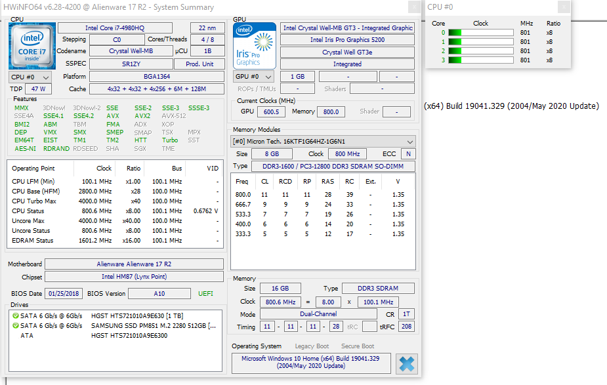Click the tRFC 208 value field
Viewport: 607px width, 385px height.
click(x=406, y=327)
